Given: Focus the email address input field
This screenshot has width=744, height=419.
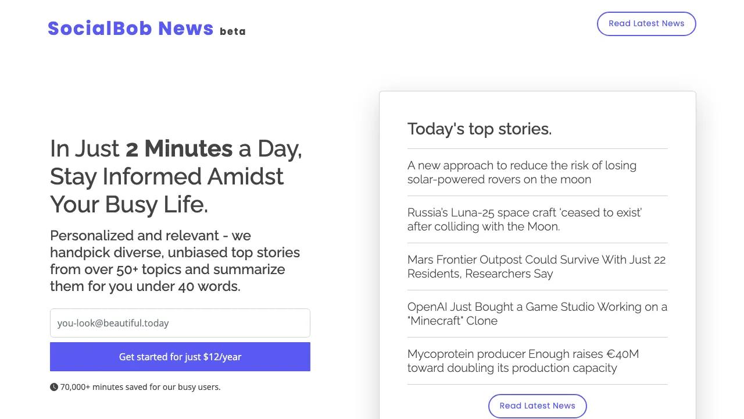Looking at the screenshot, I should pos(180,323).
